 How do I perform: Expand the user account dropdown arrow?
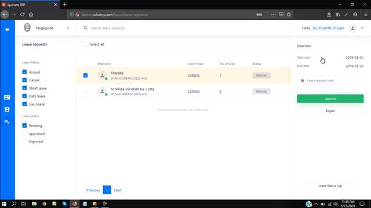coord(362,28)
